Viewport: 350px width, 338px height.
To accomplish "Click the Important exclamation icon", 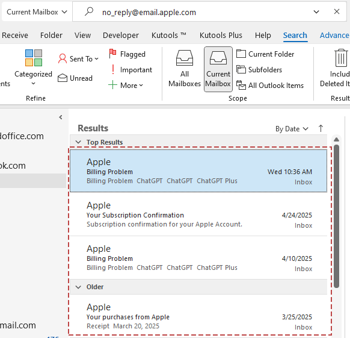I will [113, 69].
